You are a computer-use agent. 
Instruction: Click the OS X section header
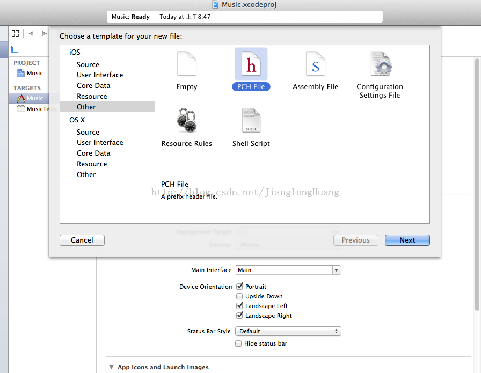(x=77, y=120)
